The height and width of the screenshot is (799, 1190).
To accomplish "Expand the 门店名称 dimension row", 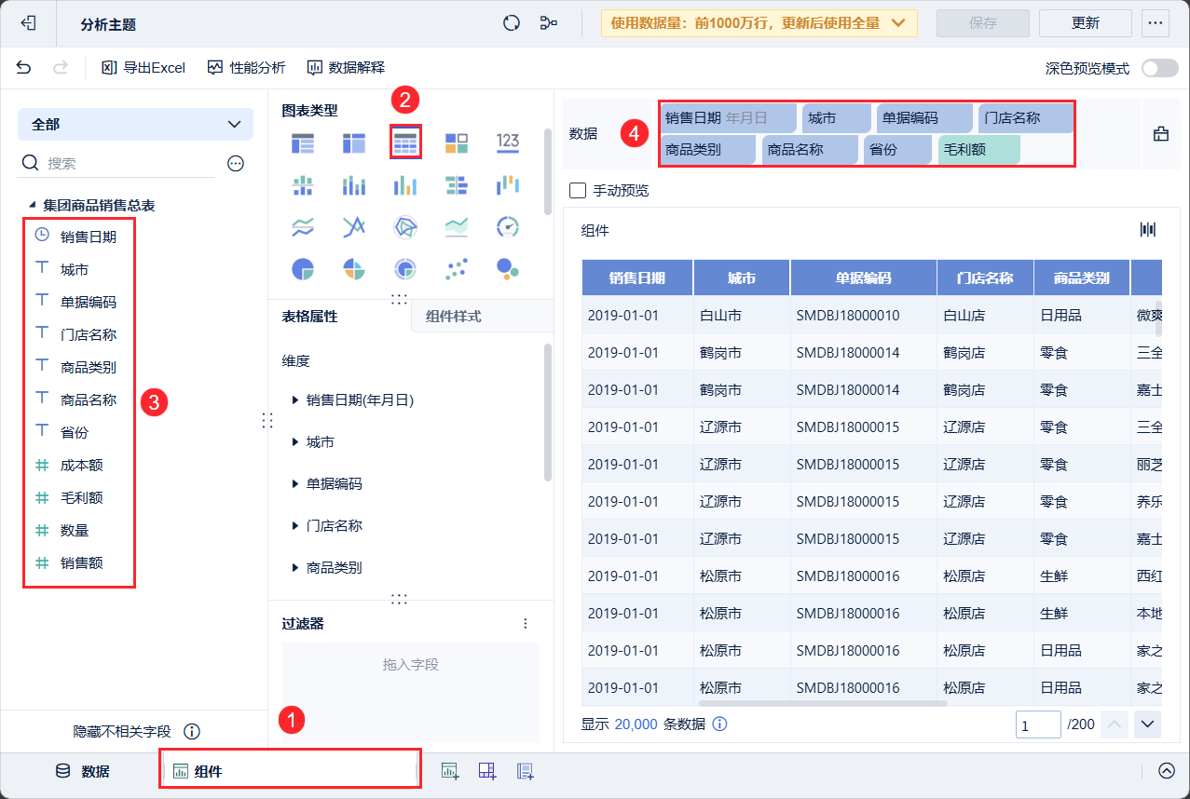I will point(296,526).
